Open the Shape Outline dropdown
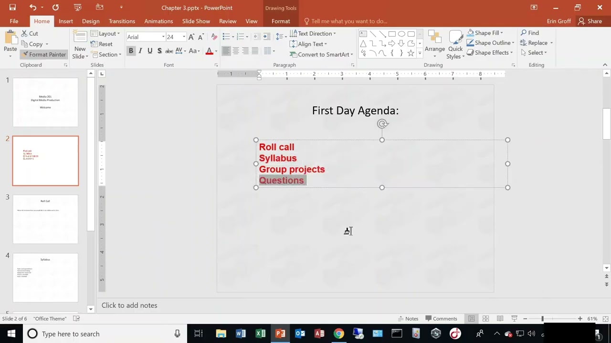611x343 pixels. coord(491,43)
